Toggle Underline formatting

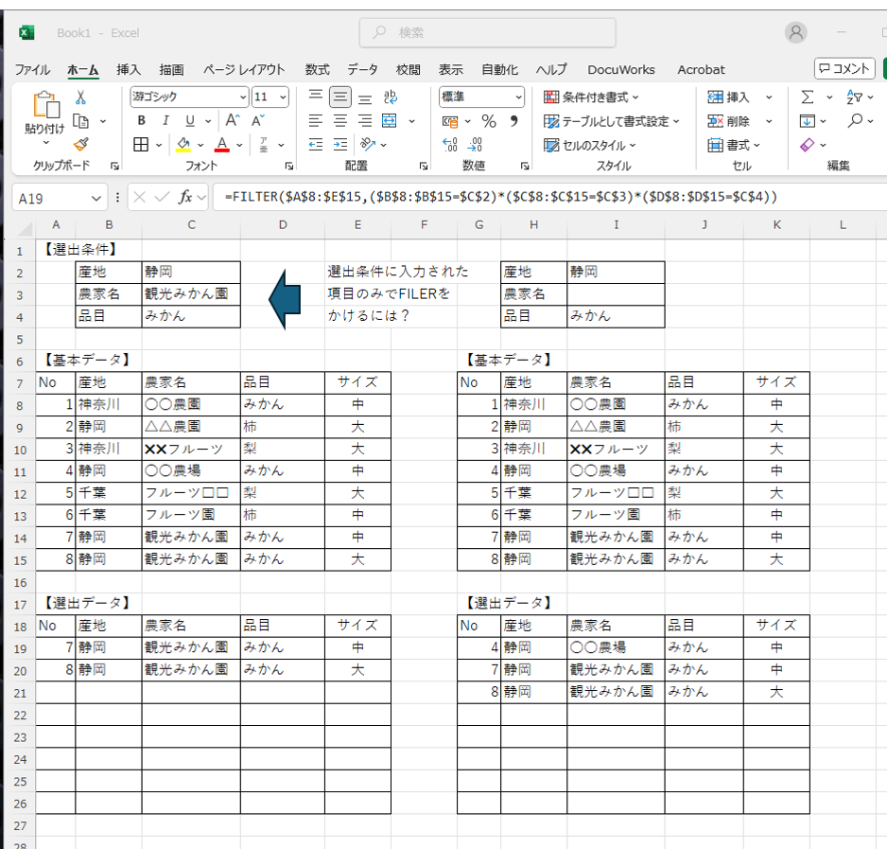coord(190,120)
